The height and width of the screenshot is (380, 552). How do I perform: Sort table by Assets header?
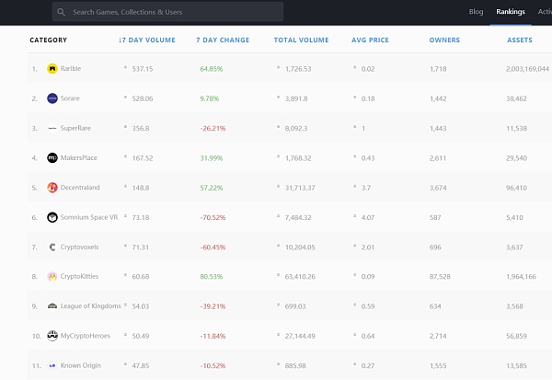[519, 40]
